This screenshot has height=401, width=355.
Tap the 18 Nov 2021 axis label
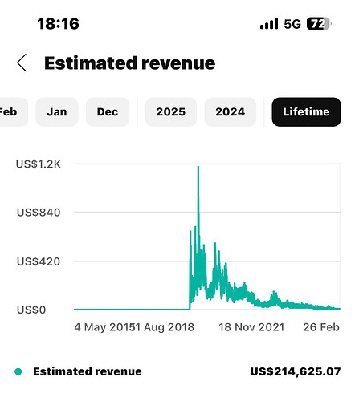251,327
